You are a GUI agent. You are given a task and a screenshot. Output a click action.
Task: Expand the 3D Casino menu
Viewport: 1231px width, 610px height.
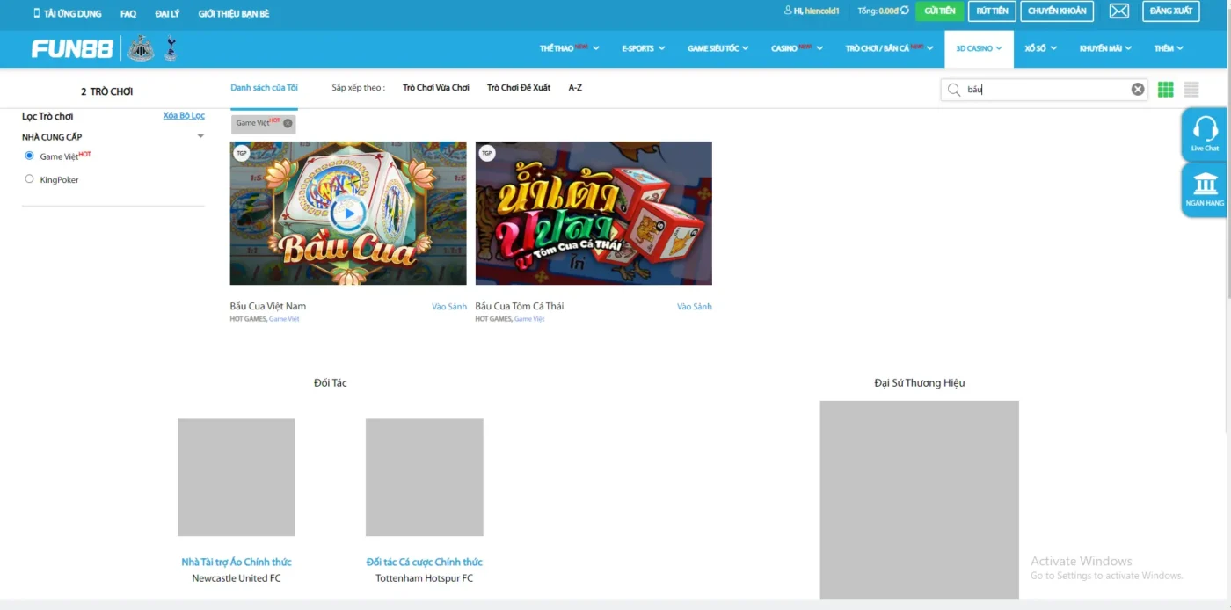tap(979, 48)
